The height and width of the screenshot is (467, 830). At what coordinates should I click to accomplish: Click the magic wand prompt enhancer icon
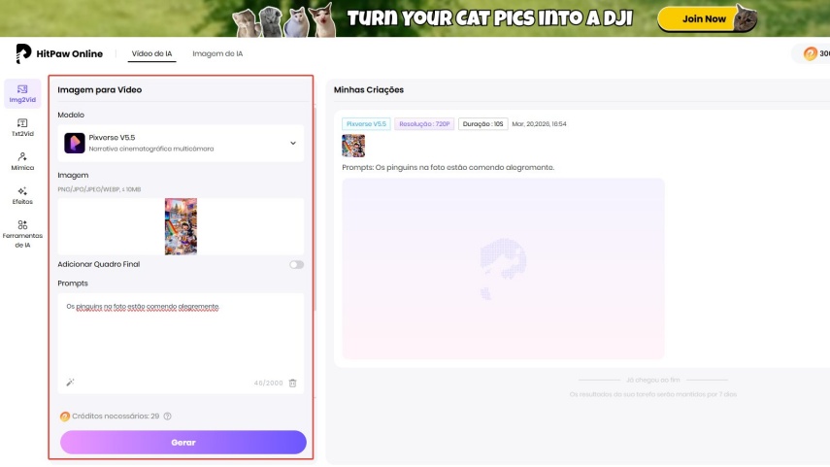click(x=70, y=383)
